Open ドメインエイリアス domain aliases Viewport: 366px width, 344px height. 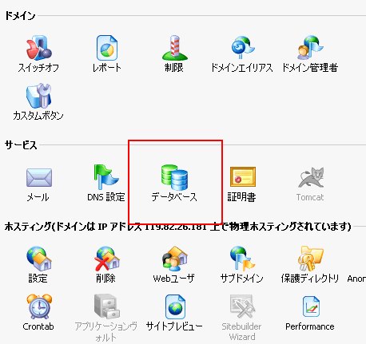(x=242, y=48)
